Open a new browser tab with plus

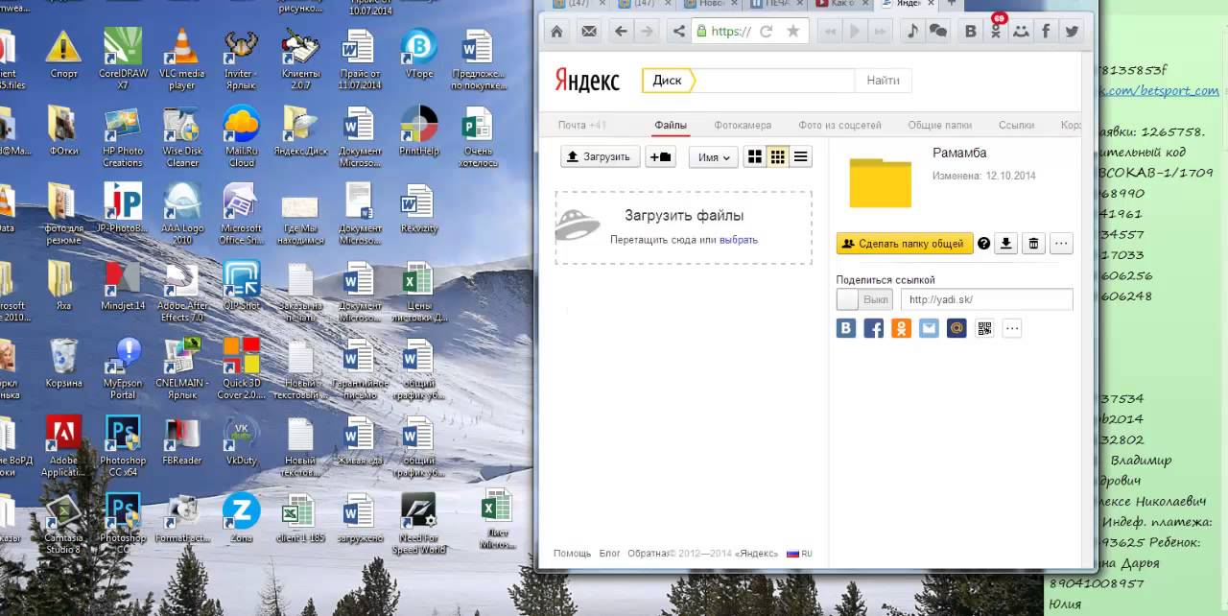952,4
